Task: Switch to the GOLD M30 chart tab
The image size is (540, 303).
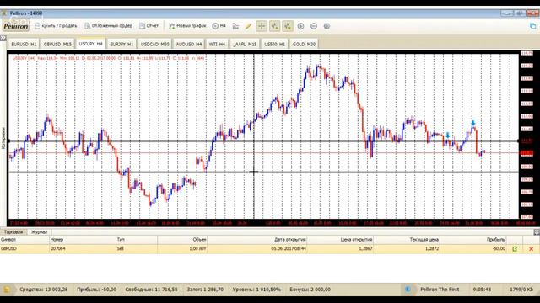Action: coord(304,44)
